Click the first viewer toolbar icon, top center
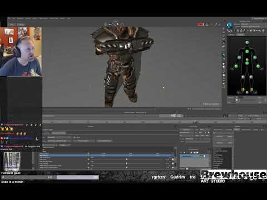Image resolution: width=267 pixels, height=200 pixels. tap(106, 24)
